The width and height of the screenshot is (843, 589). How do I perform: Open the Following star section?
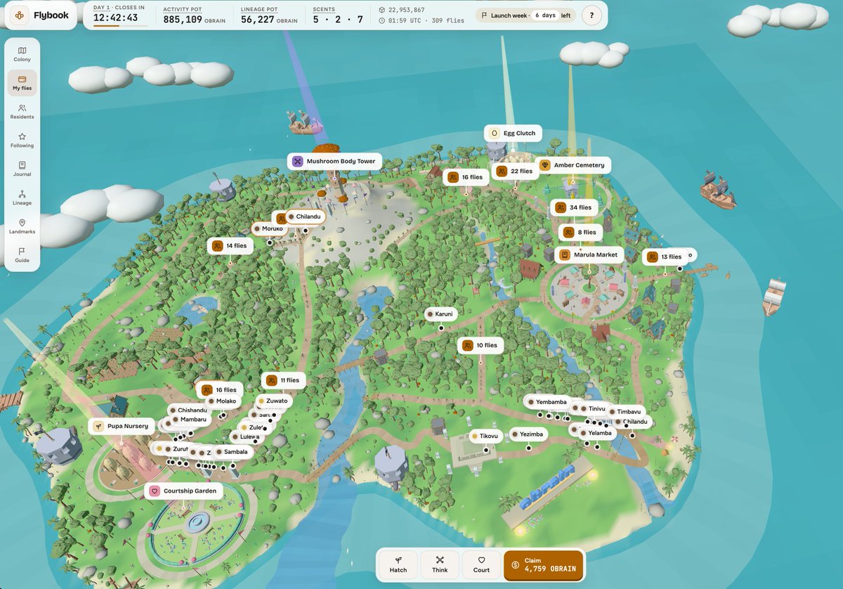(x=22, y=141)
